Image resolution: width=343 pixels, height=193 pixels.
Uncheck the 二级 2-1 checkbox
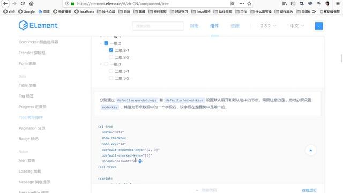[111, 50]
